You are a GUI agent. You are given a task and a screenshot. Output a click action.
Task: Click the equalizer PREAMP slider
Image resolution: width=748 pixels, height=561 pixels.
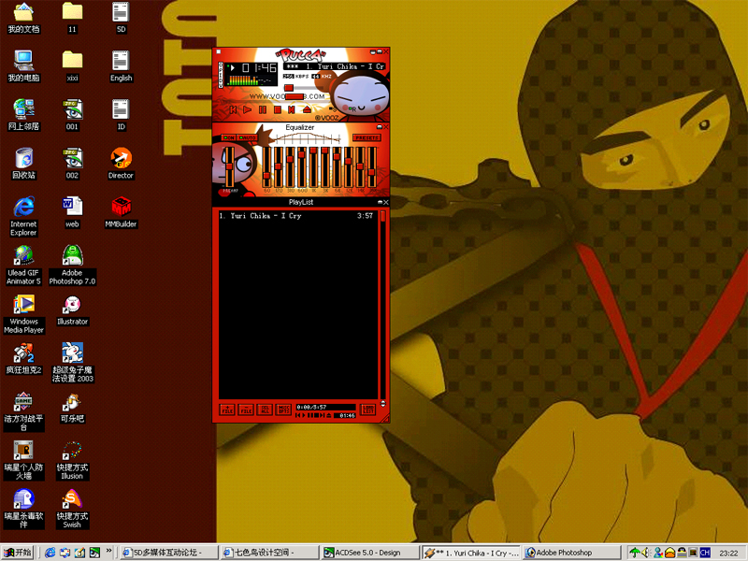(229, 167)
